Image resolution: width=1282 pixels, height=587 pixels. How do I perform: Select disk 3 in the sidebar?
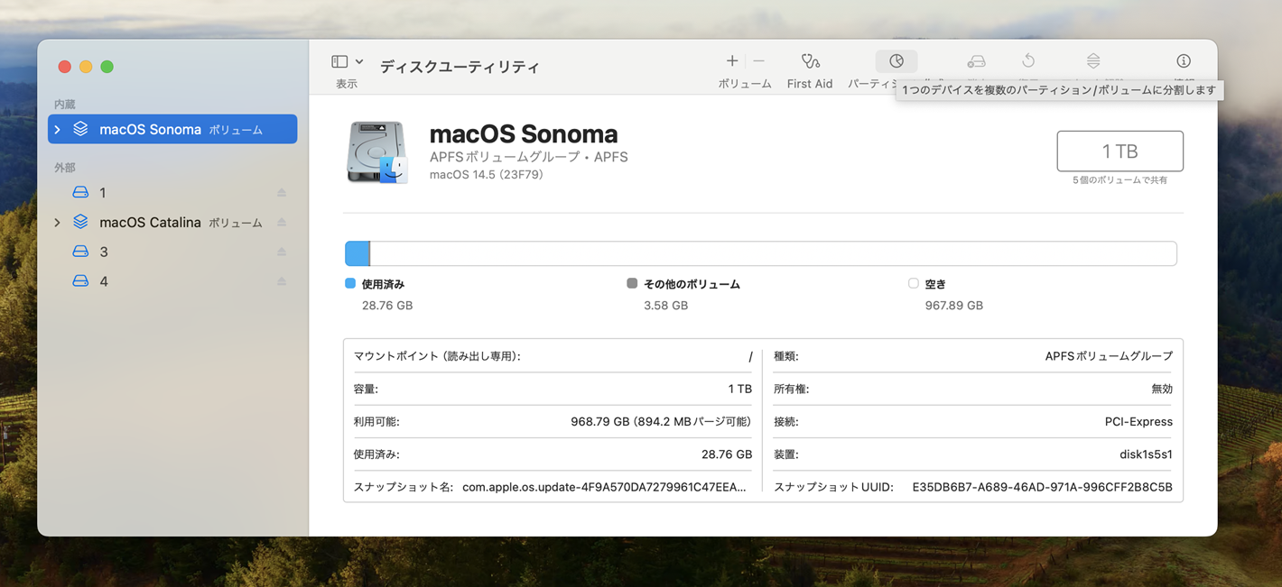coord(104,252)
